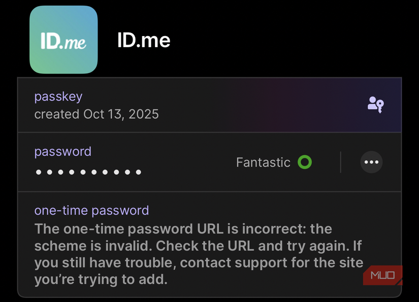The height and width of the screenshot is (302, 419).
Task: Open the password row ellipsis menu
Action: (371, 162)
